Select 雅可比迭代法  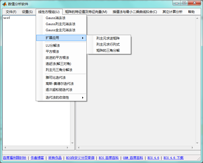[x=61, y=78]
